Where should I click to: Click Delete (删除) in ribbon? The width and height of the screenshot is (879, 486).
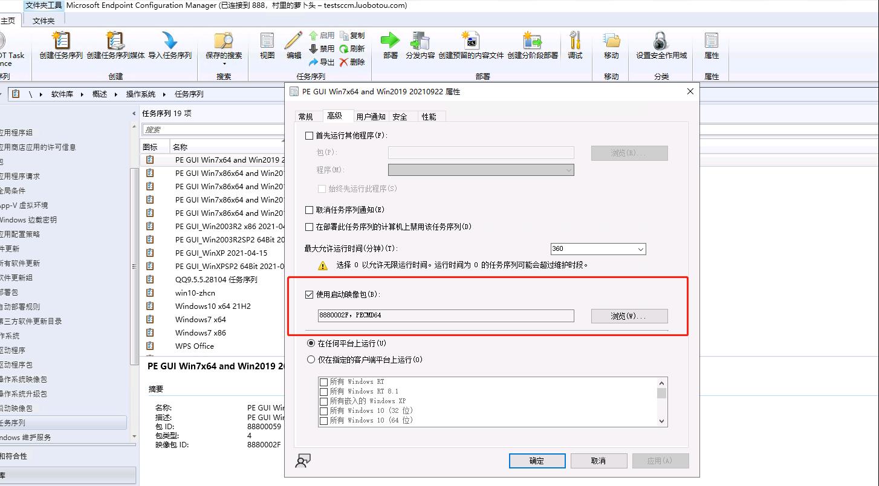click(x=352, y=62)
